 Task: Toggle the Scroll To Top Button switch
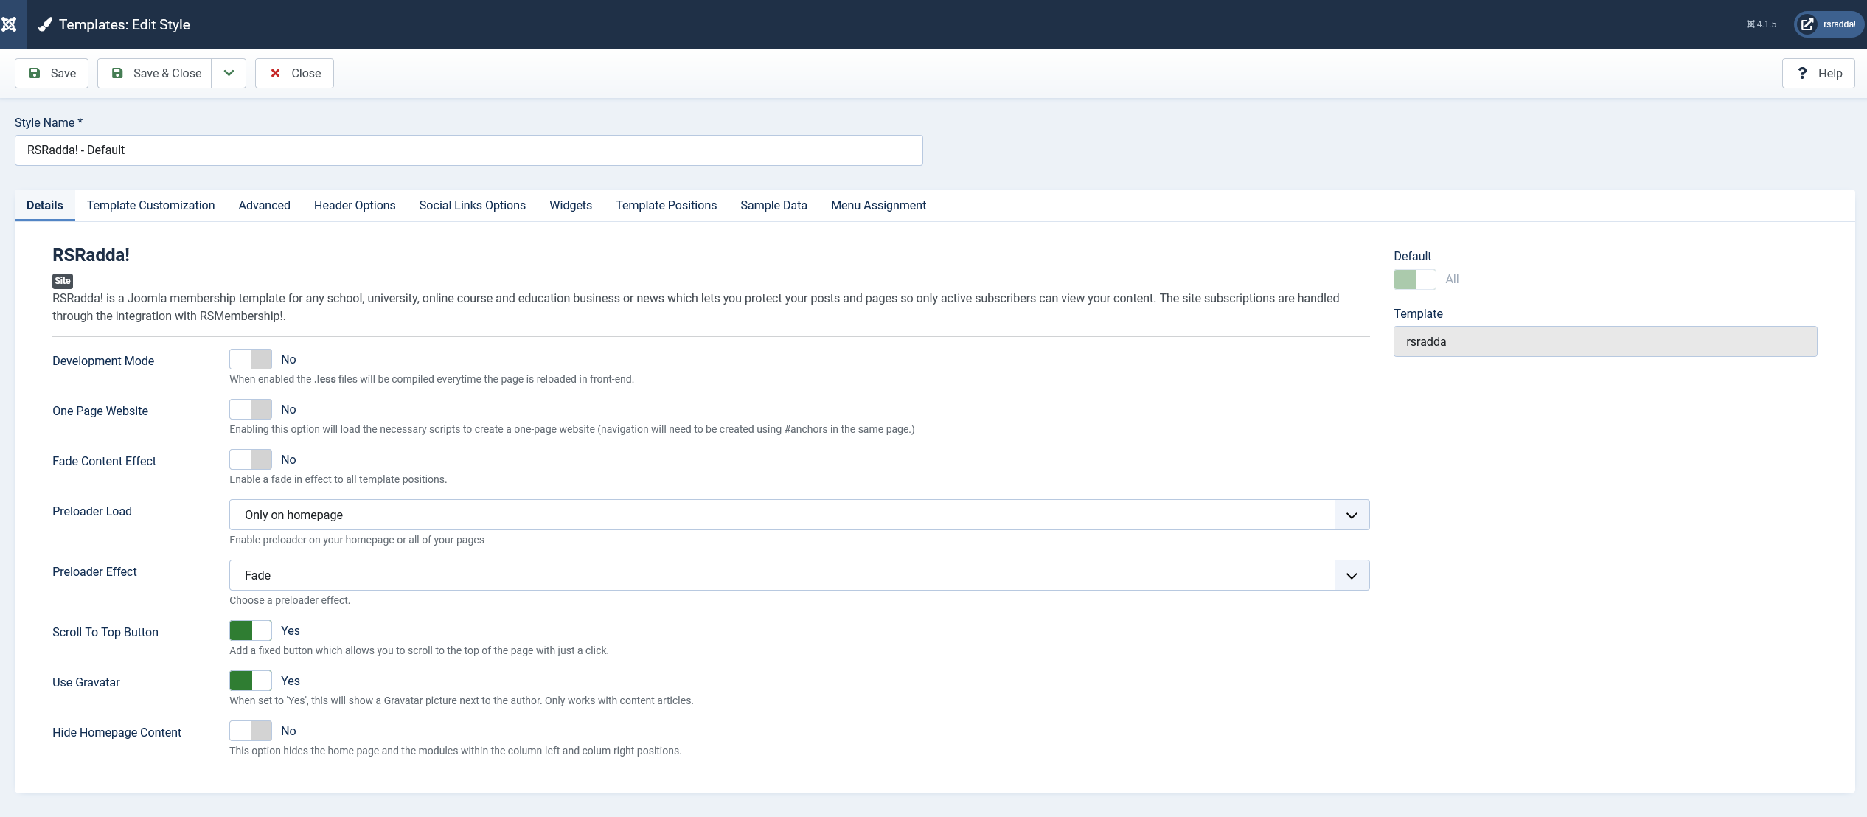pyautogui.click(x=251, y=630)
